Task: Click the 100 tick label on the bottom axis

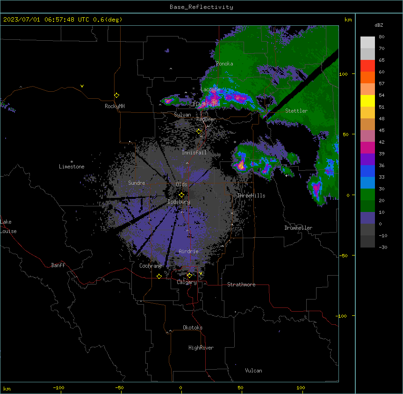Action: pos(301,387)
